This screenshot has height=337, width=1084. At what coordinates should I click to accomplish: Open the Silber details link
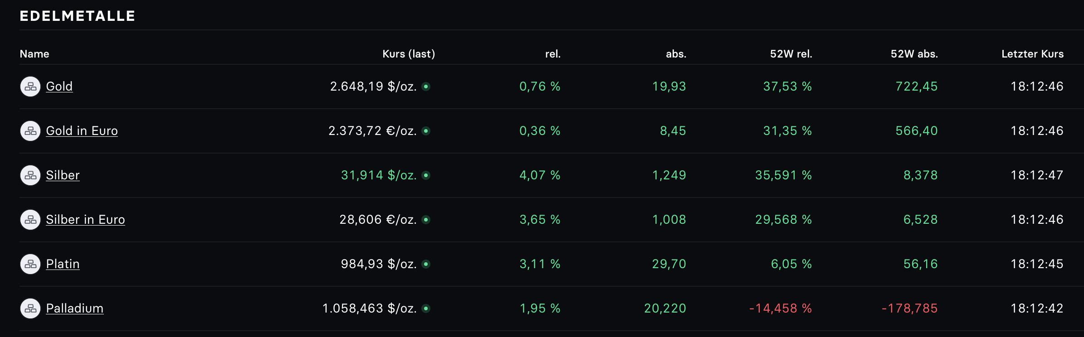point(63,175)
